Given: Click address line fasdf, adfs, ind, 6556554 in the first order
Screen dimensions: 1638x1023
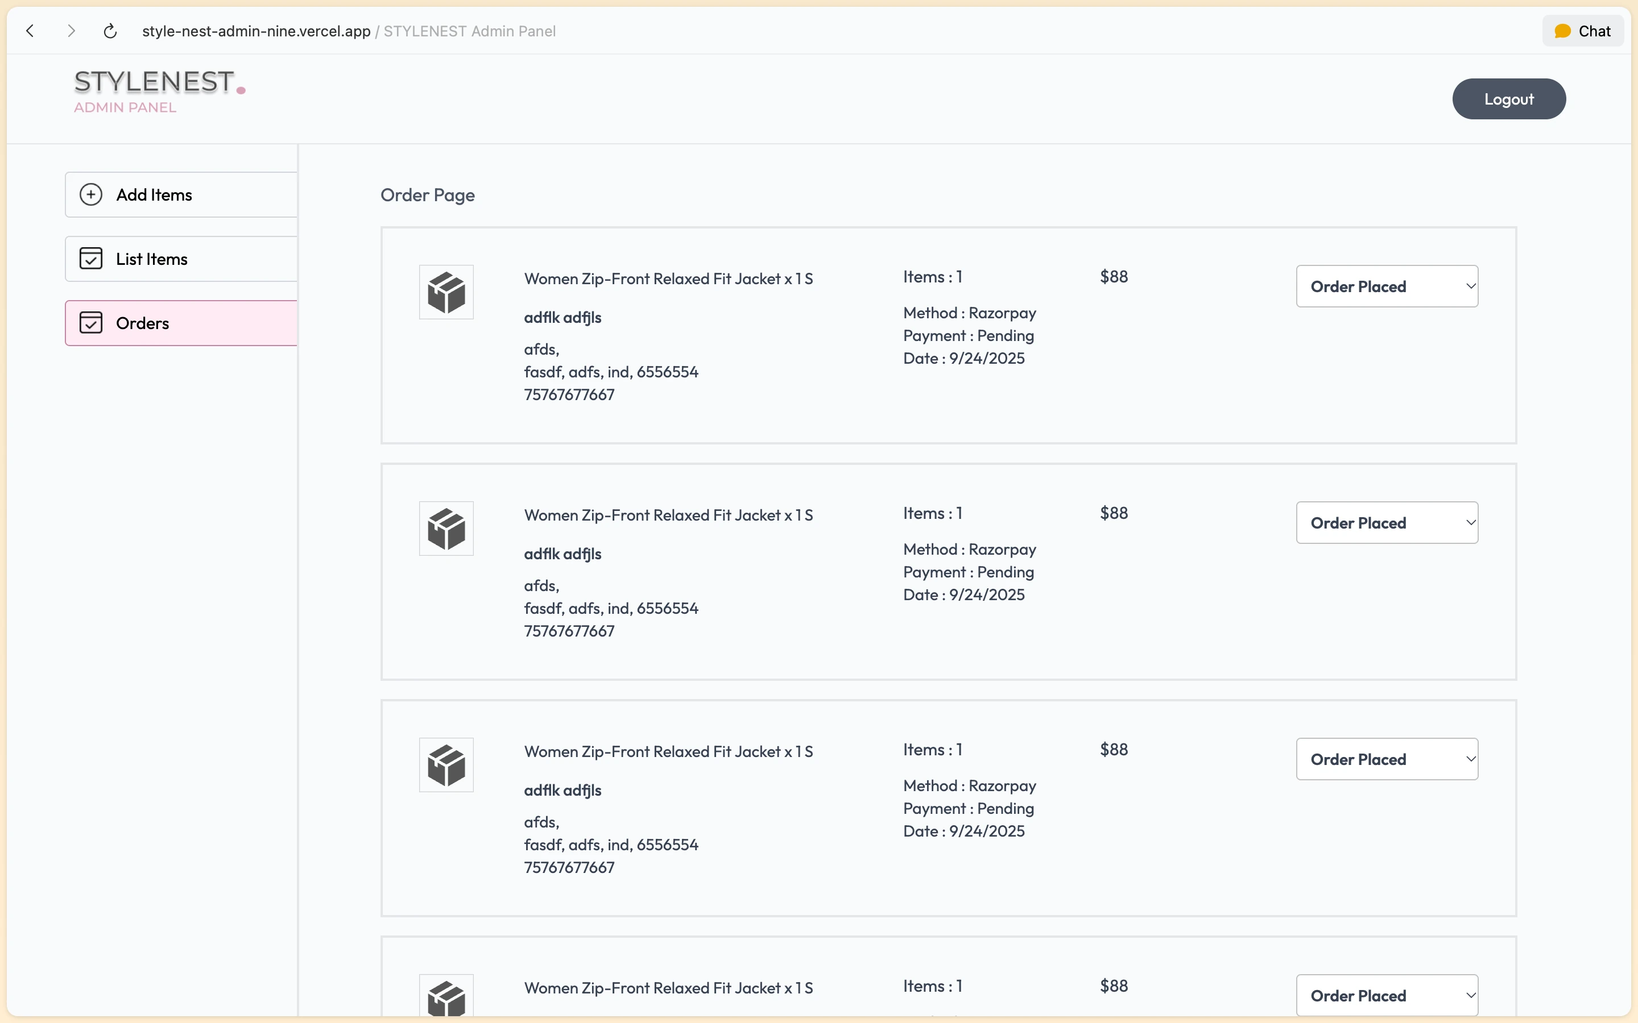Looking at the screenshot, I should tap(611, 372).
